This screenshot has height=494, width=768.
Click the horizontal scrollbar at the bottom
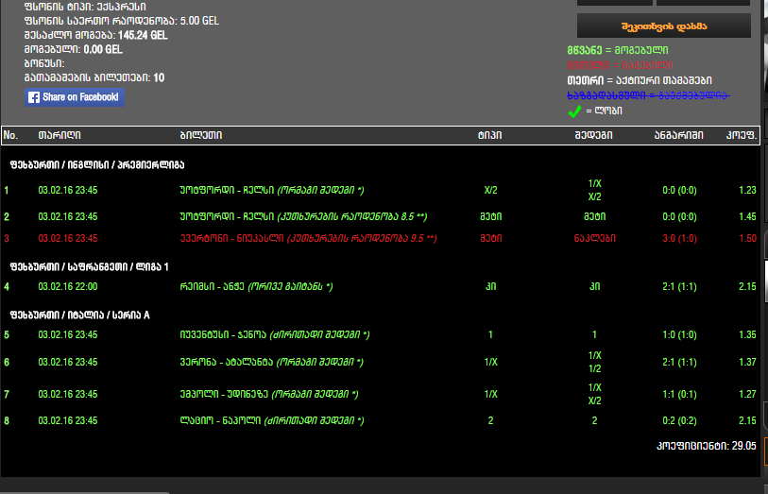(x=85, y=492)
